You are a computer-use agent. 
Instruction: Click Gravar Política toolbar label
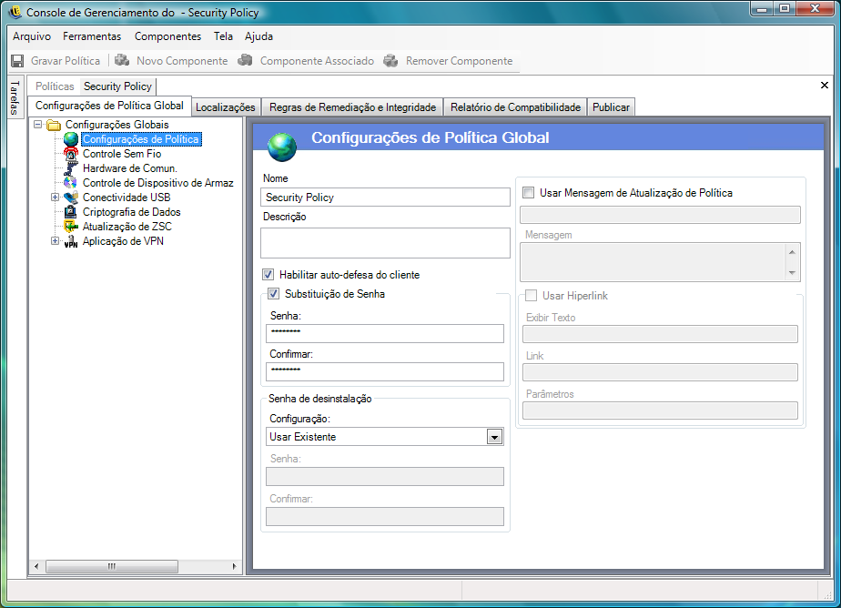pyautogui.click(x=66, y=61)
